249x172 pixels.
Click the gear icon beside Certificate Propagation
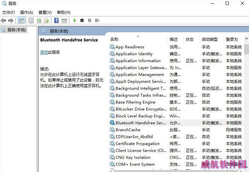pyautogui.click(x=112, y=143)
